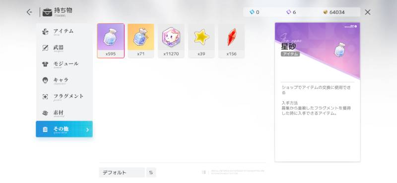397x183 pixels.
Task: Click the purple gem count 6
Action: click(x=294, y=12)
